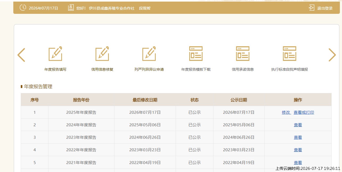The image size is (342, 172).
Task: Click 查看 for the 2024年年度报告 row
Action: 298,125
